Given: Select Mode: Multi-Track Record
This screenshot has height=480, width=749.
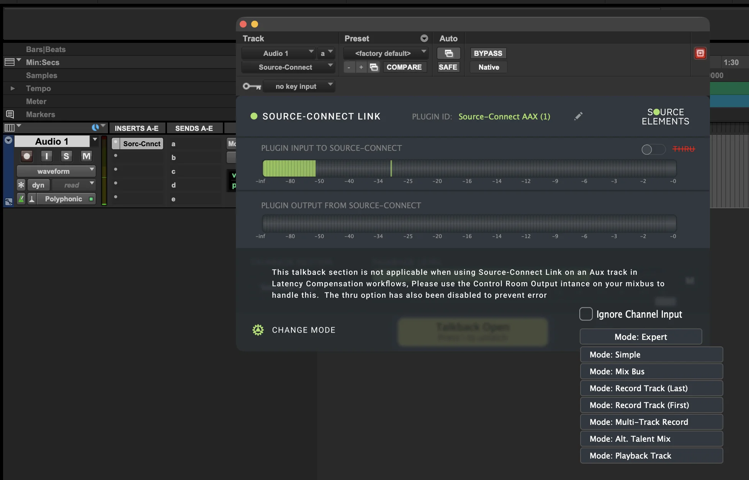Looking at the screenshot, I should click(651, 422).
